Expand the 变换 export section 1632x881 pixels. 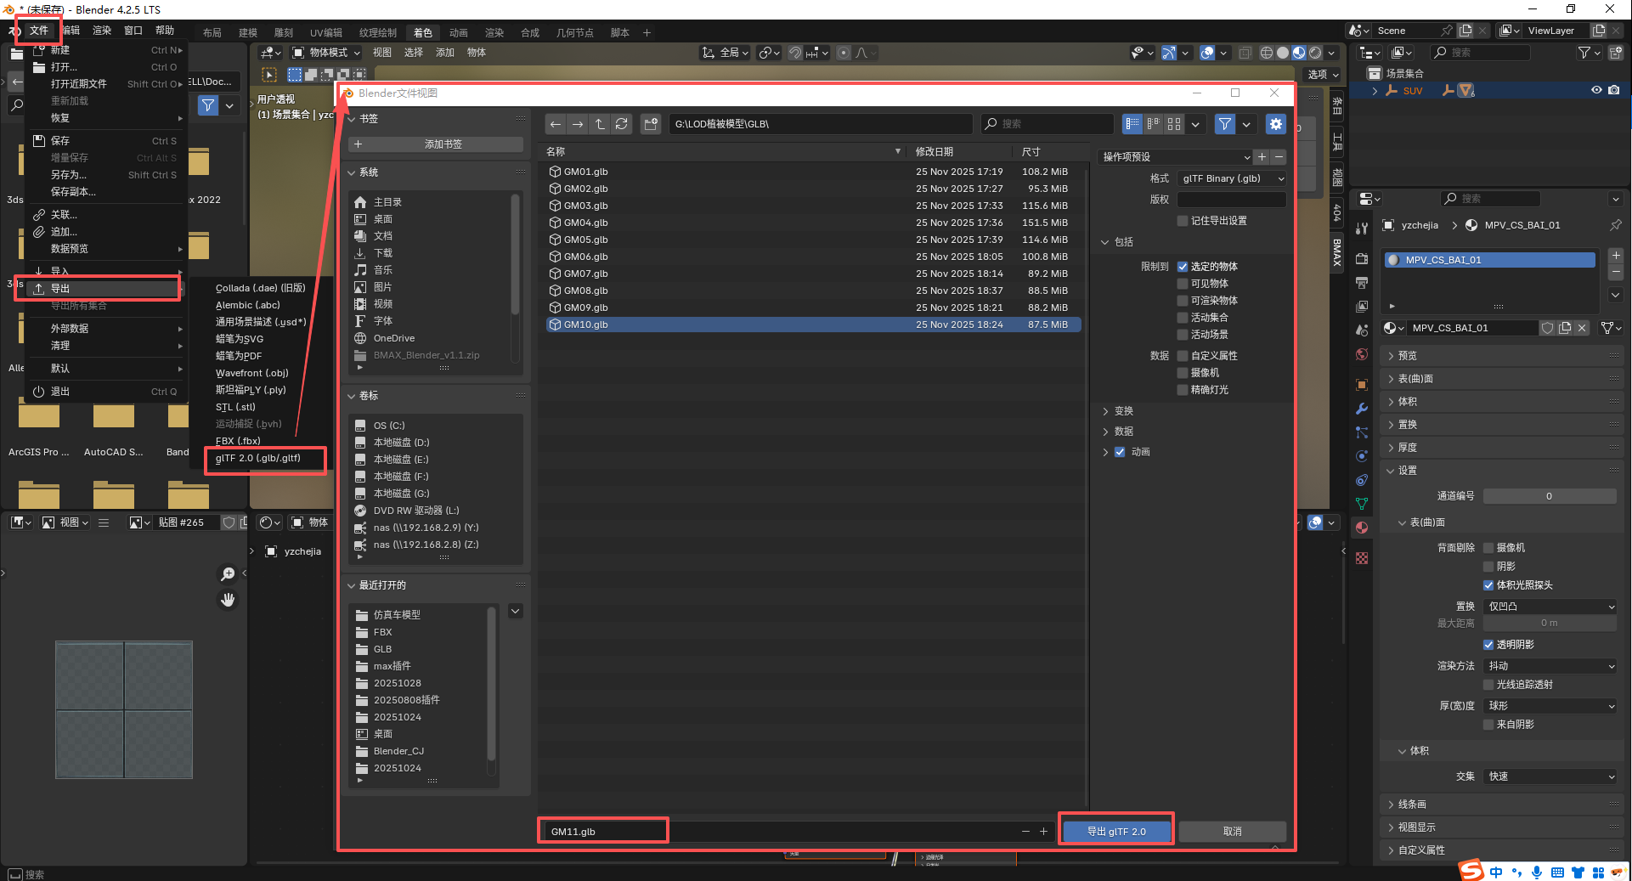click(x=1123, y=411)
